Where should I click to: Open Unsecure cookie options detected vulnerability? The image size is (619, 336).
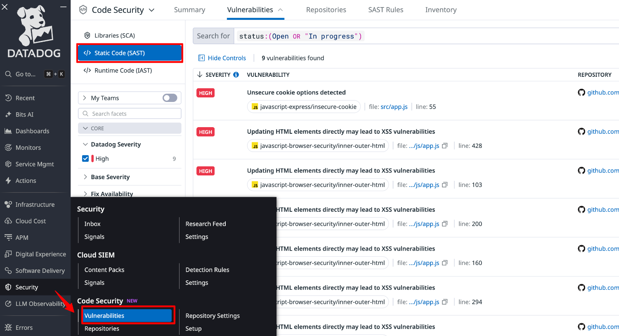pyautogui.click(x=296, y=92)
